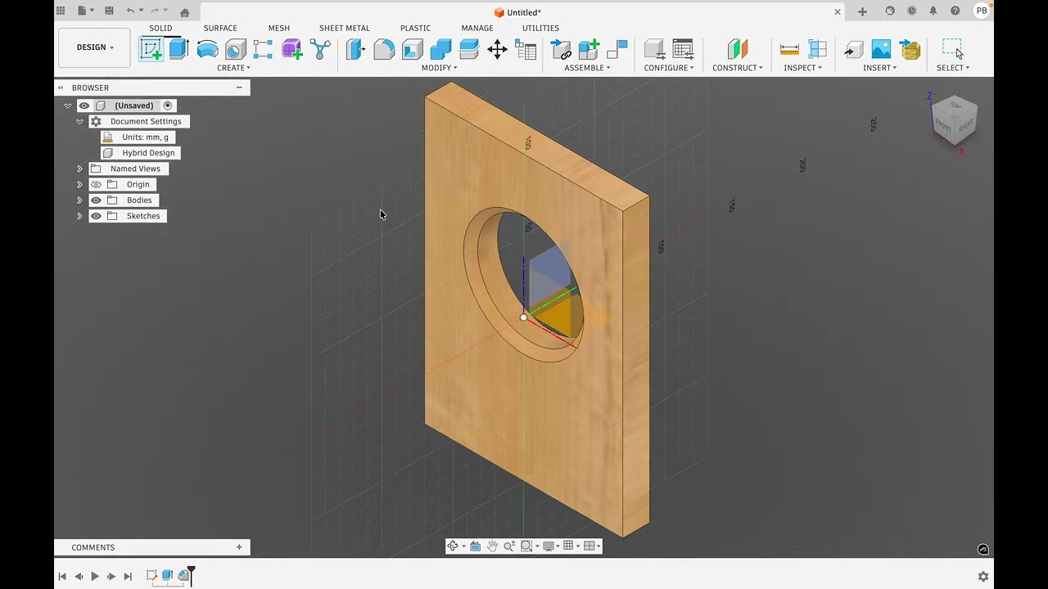Add a comment with the plus icon

239,547
